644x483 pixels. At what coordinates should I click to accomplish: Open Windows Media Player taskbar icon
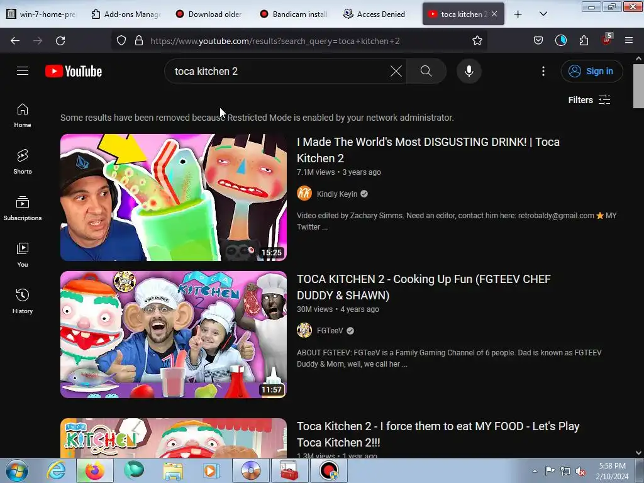(211, 470)
